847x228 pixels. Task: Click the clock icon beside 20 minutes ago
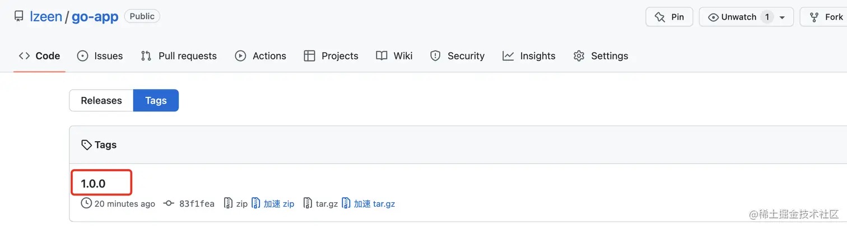tap(86, 204)
